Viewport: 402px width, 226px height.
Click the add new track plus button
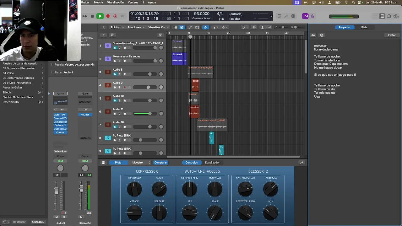103,35
